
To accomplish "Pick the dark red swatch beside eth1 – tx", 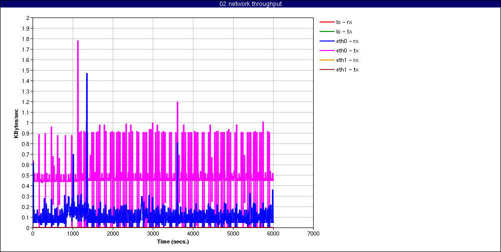I will 327,69.
